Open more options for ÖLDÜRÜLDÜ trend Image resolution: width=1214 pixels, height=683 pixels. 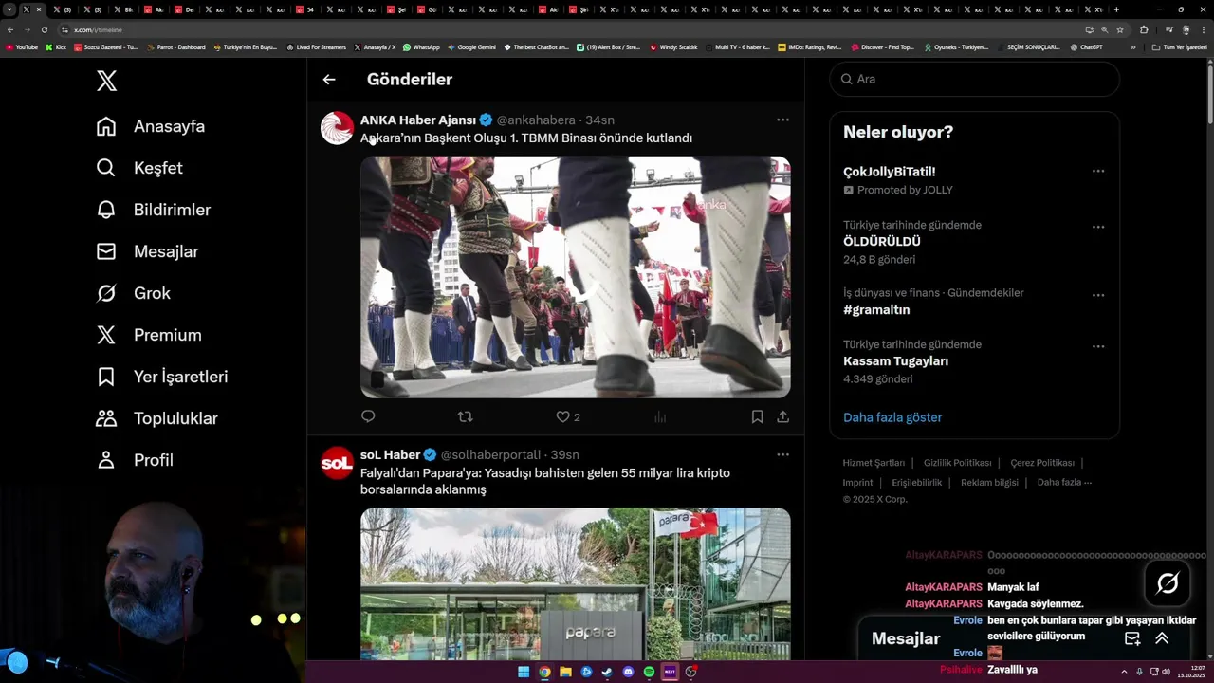(1097, 228)
